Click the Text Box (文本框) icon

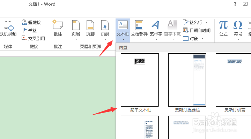(123, 25)
